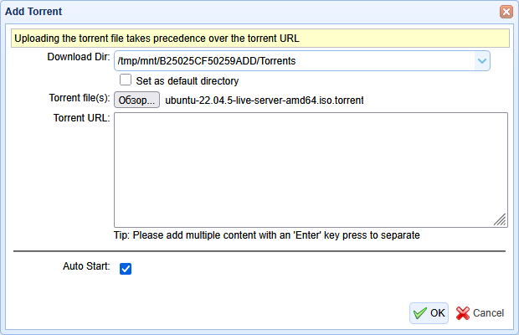Click the Cancel button label
This screenshot has height=335, width=519.
click(x=488, y=313)
